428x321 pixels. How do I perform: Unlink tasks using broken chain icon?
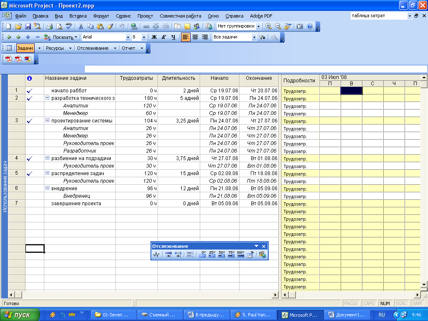click(155, 26)
